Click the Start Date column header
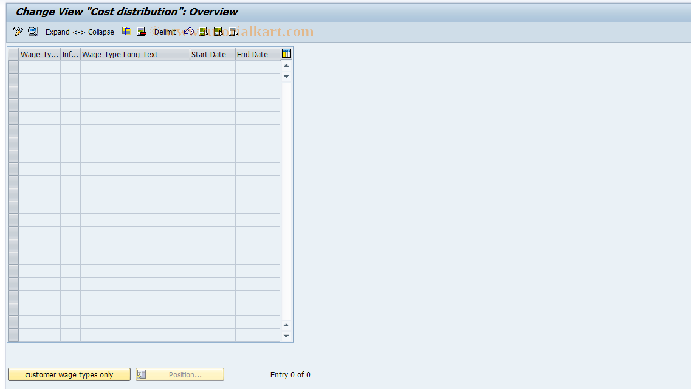Image resolution: width=691 pixels, height=389 pixels. click(x=213, y=54)
